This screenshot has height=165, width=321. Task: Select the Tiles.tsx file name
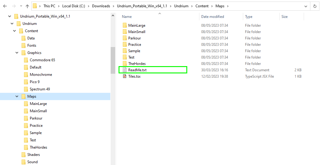(134, 76)
